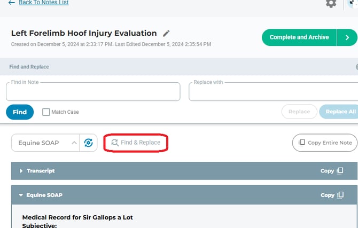Expand the Transcript section

pos(21,171)
